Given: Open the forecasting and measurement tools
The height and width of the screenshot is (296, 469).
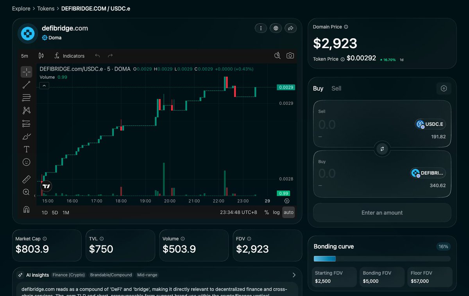Looking at the screenshot, I should pyautogui.click(x=27, y=124).
